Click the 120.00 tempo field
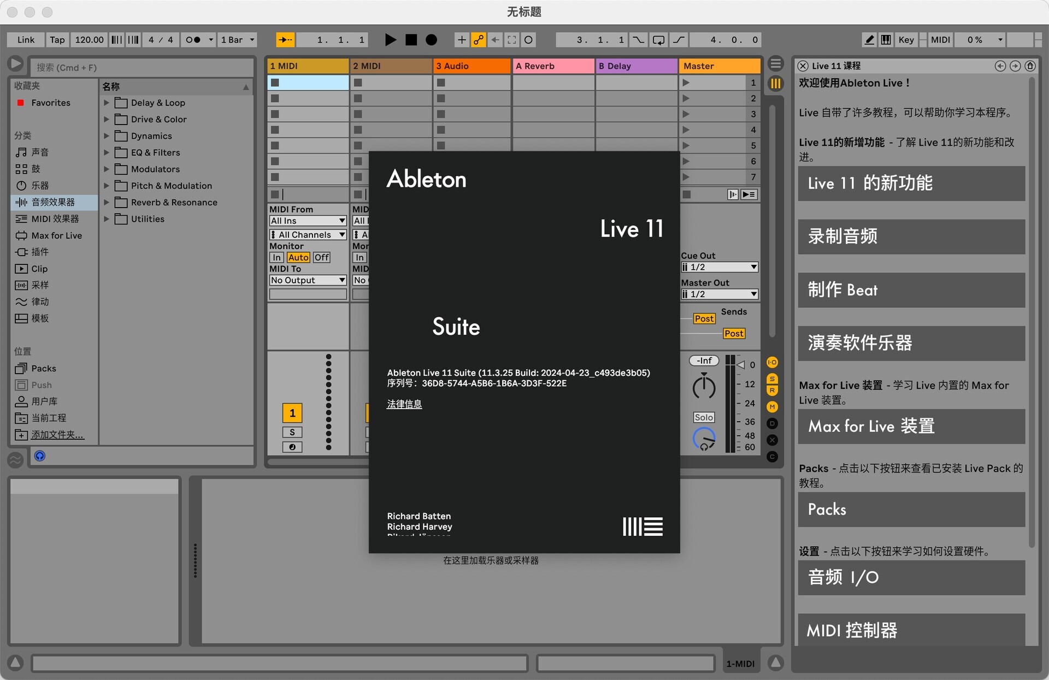Screen dimensions: 1049x680 point(89,40)
